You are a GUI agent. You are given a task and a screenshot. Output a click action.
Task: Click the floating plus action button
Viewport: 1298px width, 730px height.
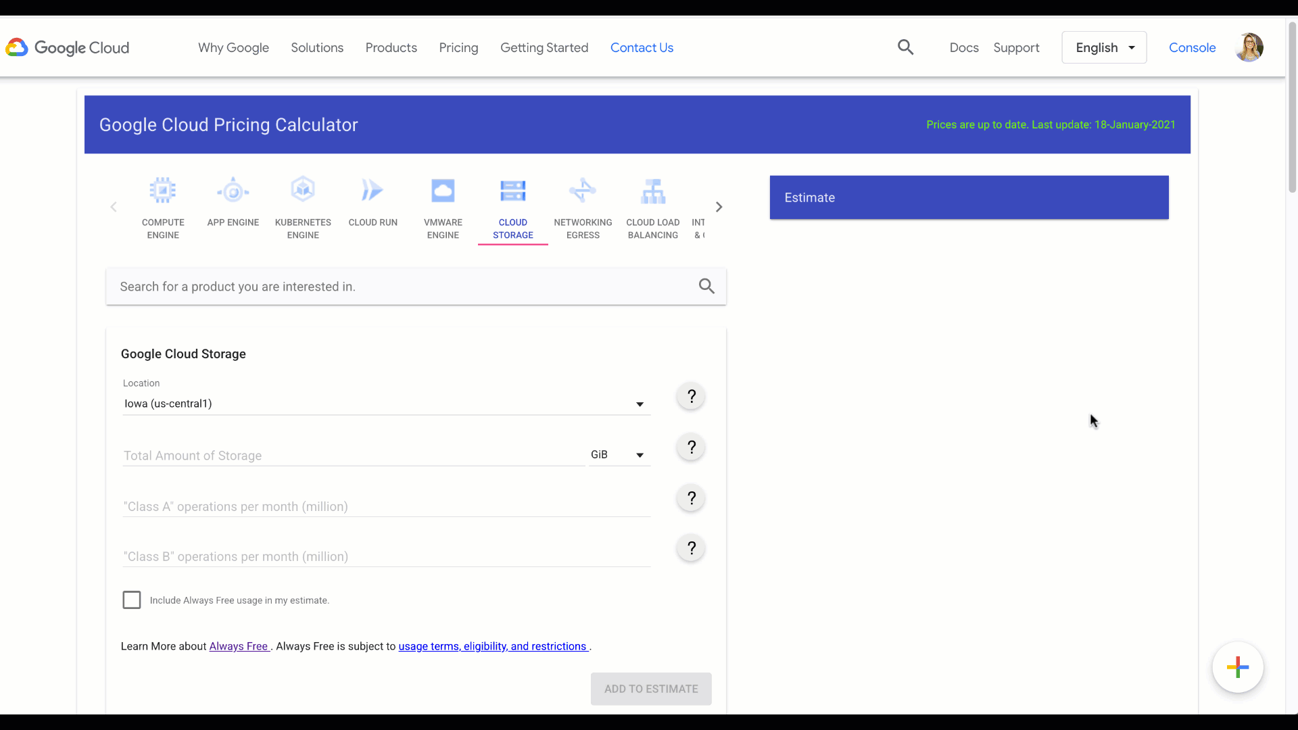tap(1239, 666)
